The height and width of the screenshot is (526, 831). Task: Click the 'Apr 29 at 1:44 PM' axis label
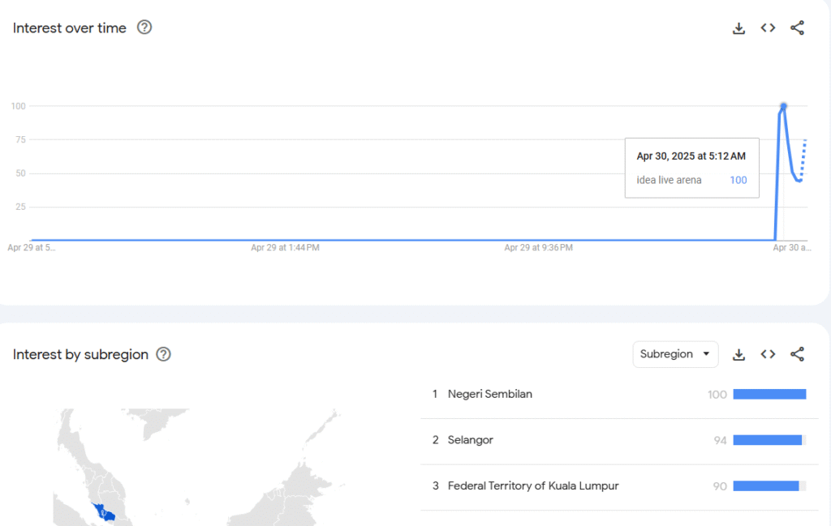(285, 248)
